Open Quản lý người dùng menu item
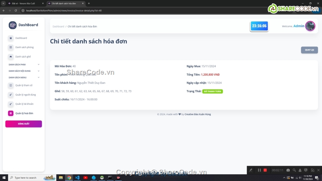The image size is (322, 181). [25, 95]
